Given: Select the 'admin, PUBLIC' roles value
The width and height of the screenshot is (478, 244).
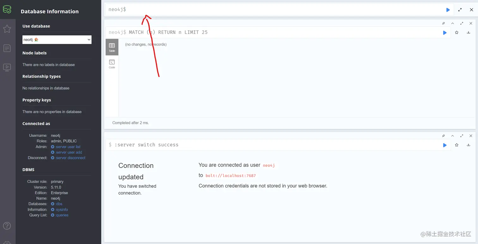Looking at the screenshot, I should click(64, 141).
